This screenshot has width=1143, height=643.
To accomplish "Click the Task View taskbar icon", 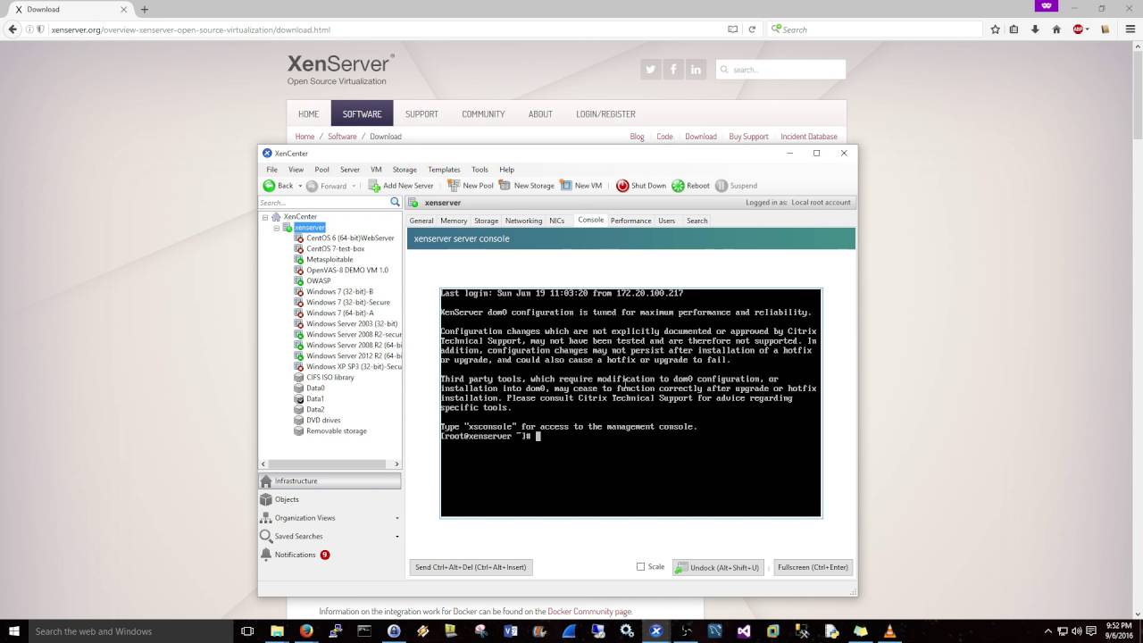I will [x=247, y=631].
